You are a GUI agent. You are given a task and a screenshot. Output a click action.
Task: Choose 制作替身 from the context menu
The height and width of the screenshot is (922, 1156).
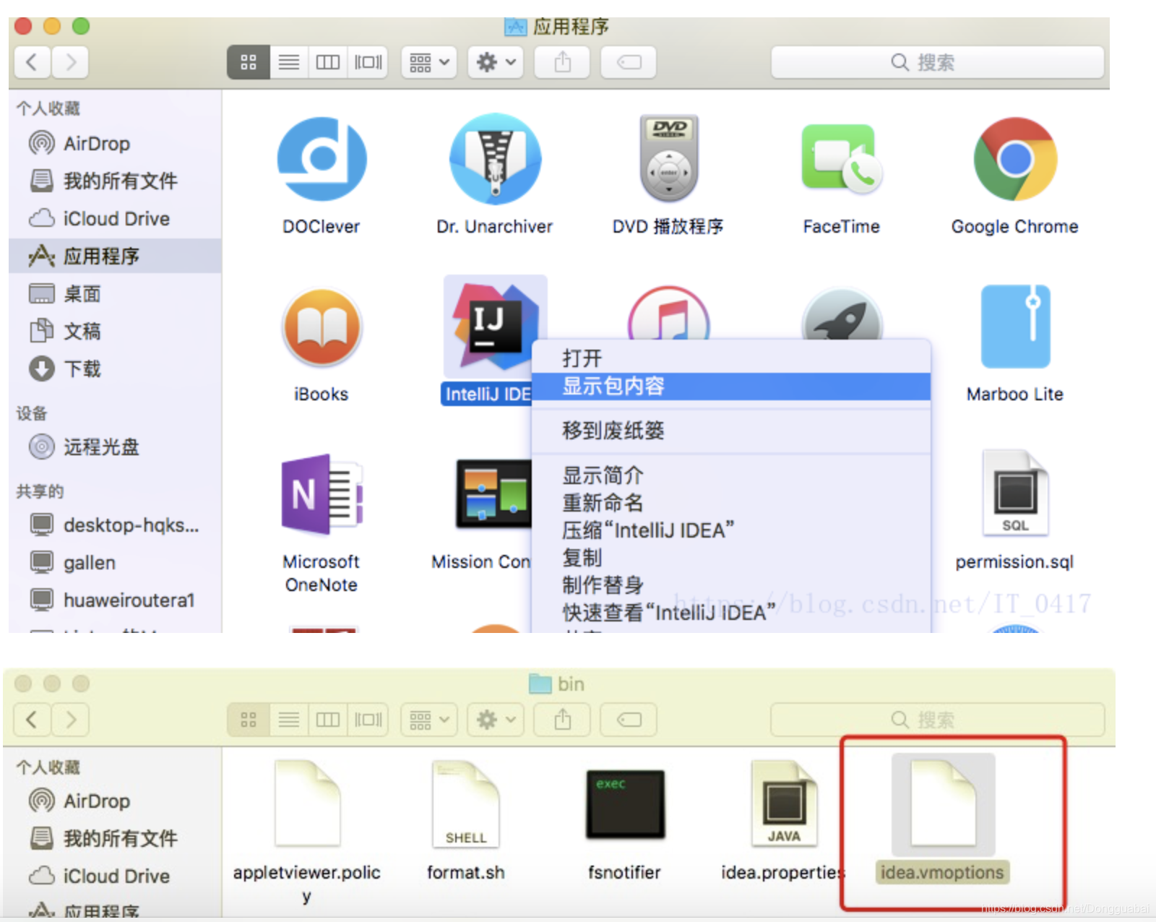click(x=731, y=585)
